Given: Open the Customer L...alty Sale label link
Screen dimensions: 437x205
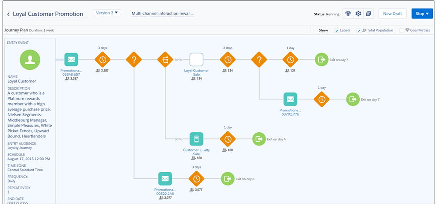Looking at the screenshot, I should [196, 152].
